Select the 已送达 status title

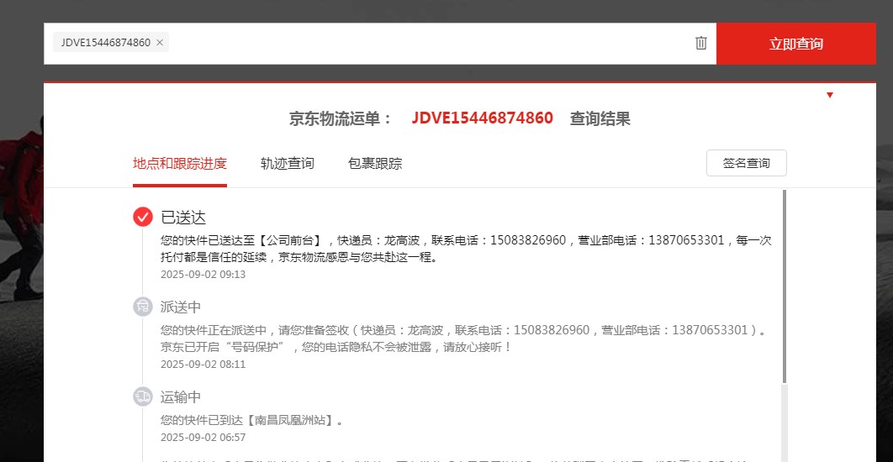(x=182, y=218)
